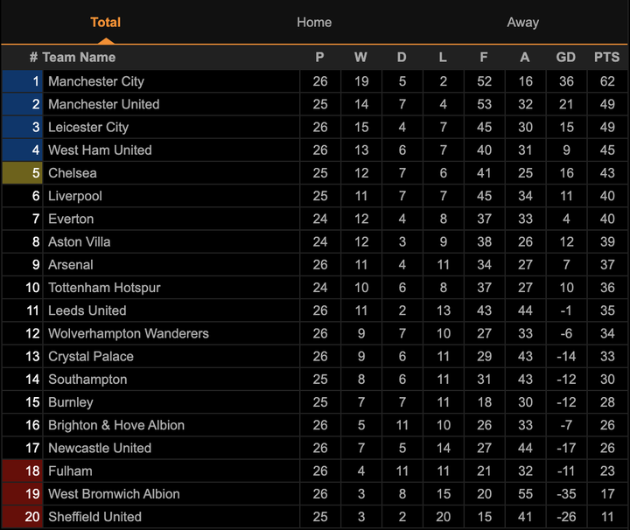This screenshot has height=530, width=630.
Task: Sort by W wins column header
Action: click(360, 57)
